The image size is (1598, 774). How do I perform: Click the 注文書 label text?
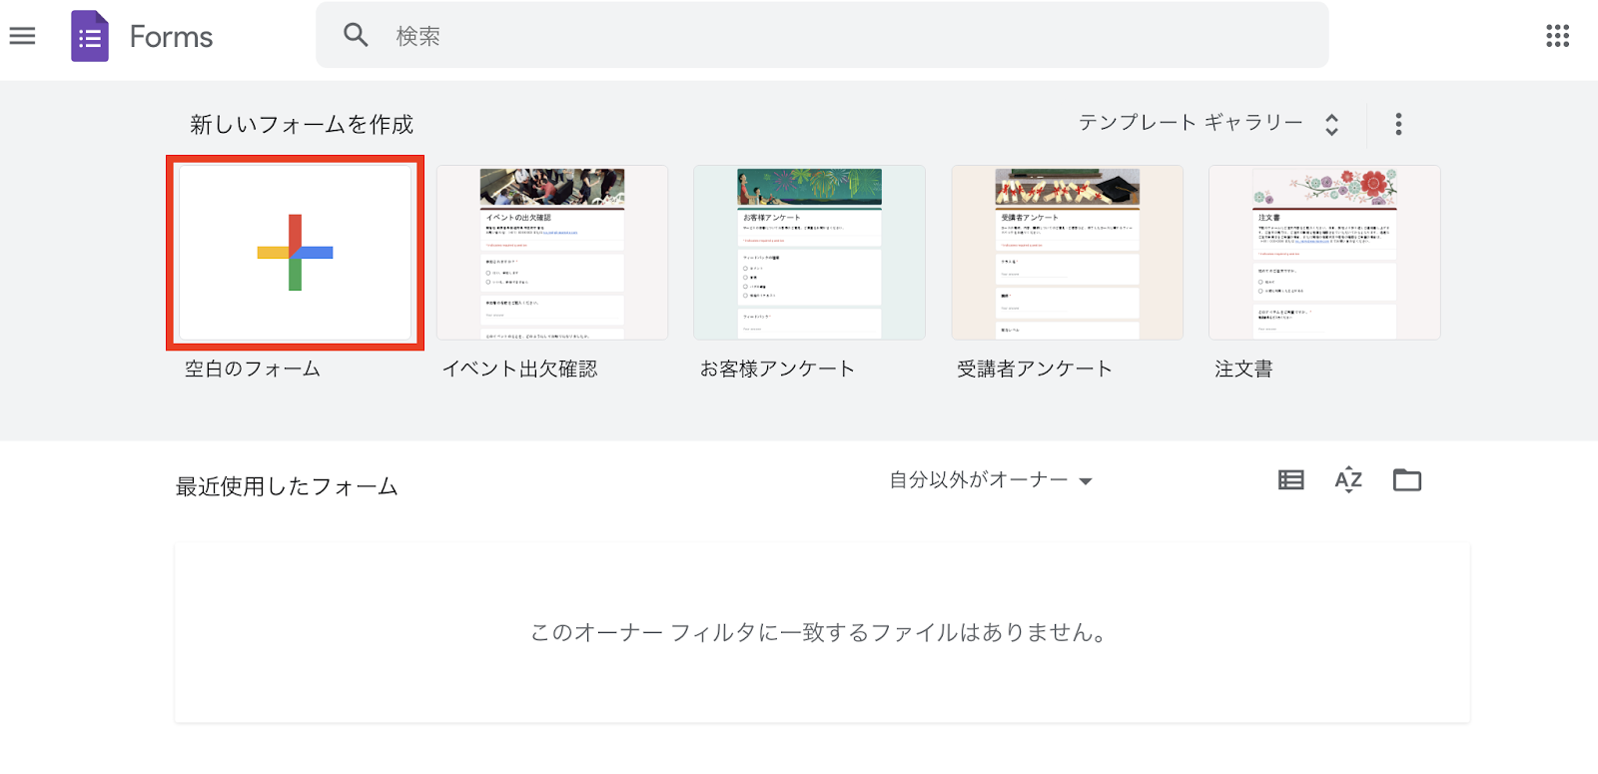click(1244, 369)
